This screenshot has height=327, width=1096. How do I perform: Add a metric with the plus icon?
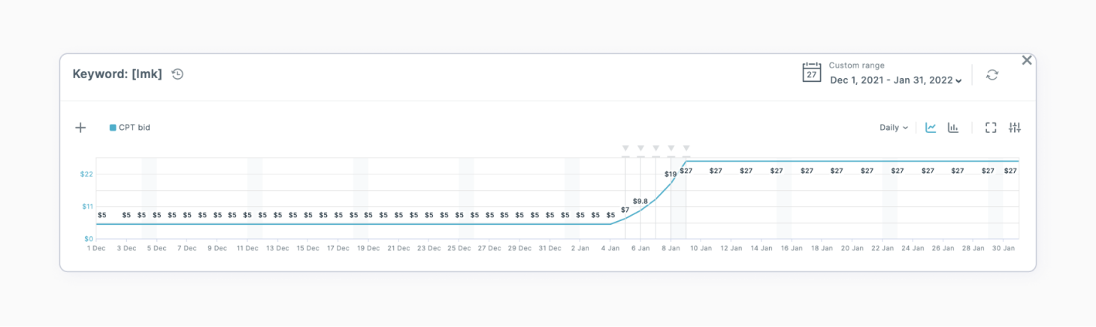(x=80, y=128)
